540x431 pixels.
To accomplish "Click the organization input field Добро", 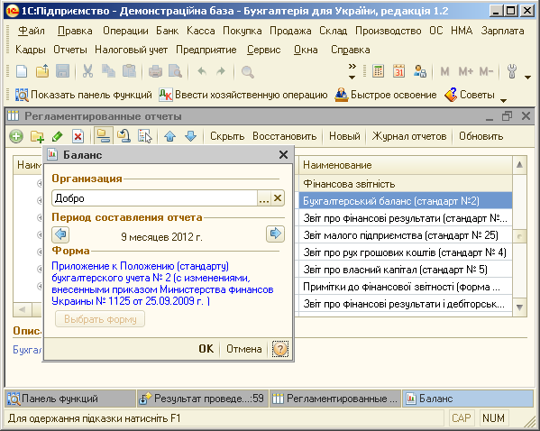I will 155,198.
